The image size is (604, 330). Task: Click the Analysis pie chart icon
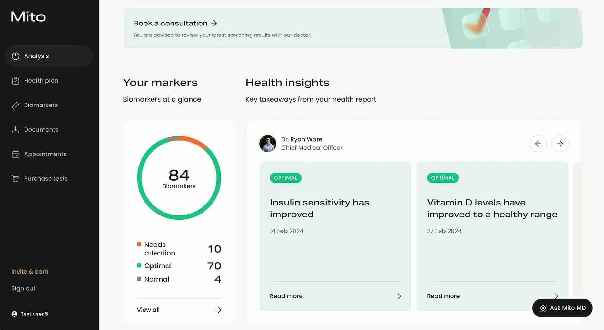click(15, 56)
